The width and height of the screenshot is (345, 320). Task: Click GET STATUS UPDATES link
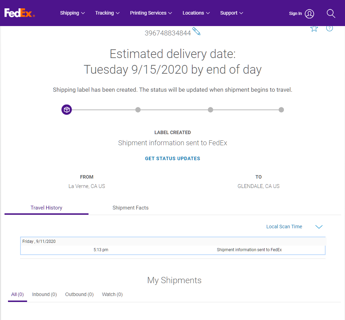pos(172,158)
